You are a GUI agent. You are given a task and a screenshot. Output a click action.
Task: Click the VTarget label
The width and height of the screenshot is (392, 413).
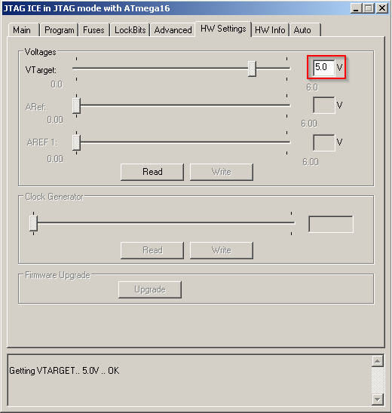(41, 70)
